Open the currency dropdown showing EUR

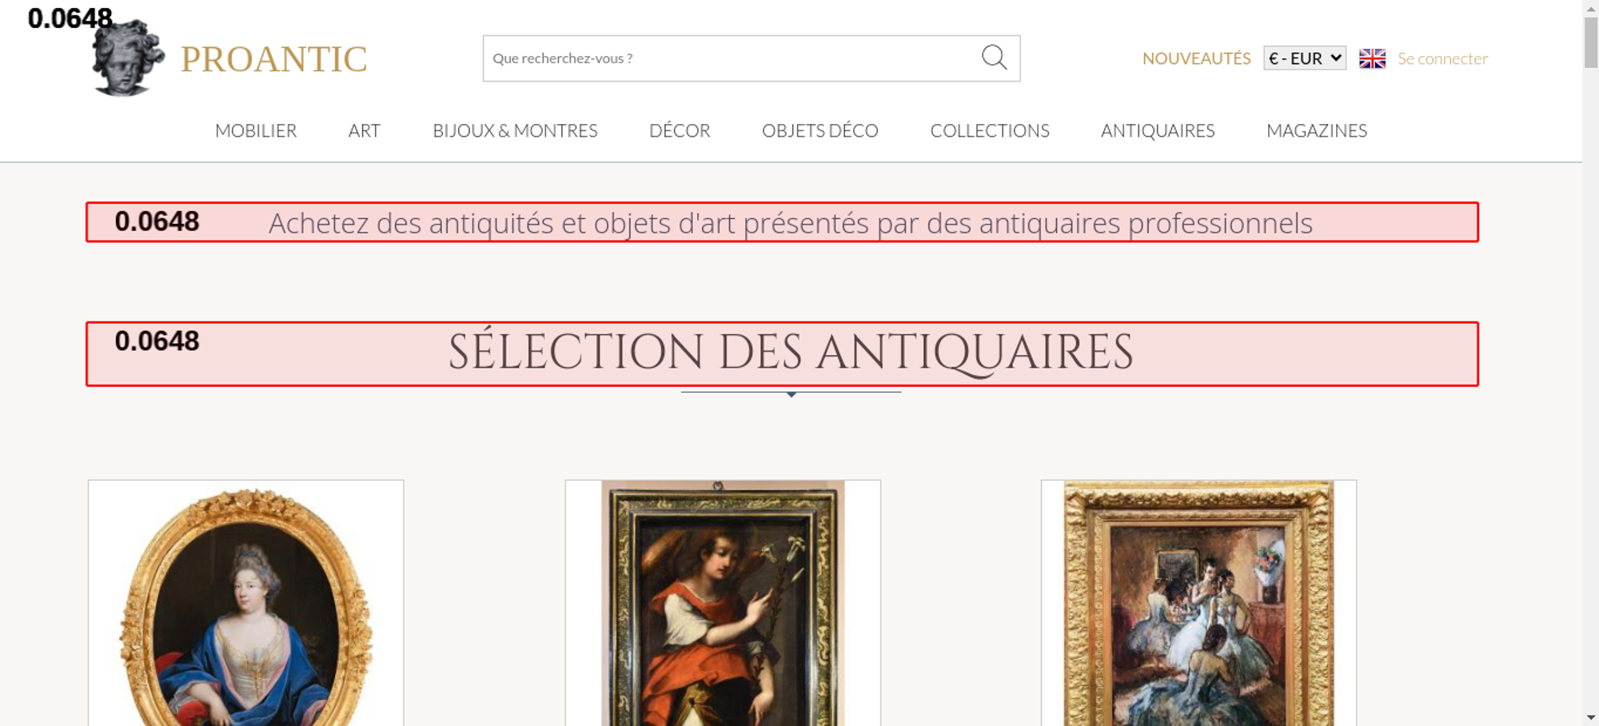click(1304, 58)
